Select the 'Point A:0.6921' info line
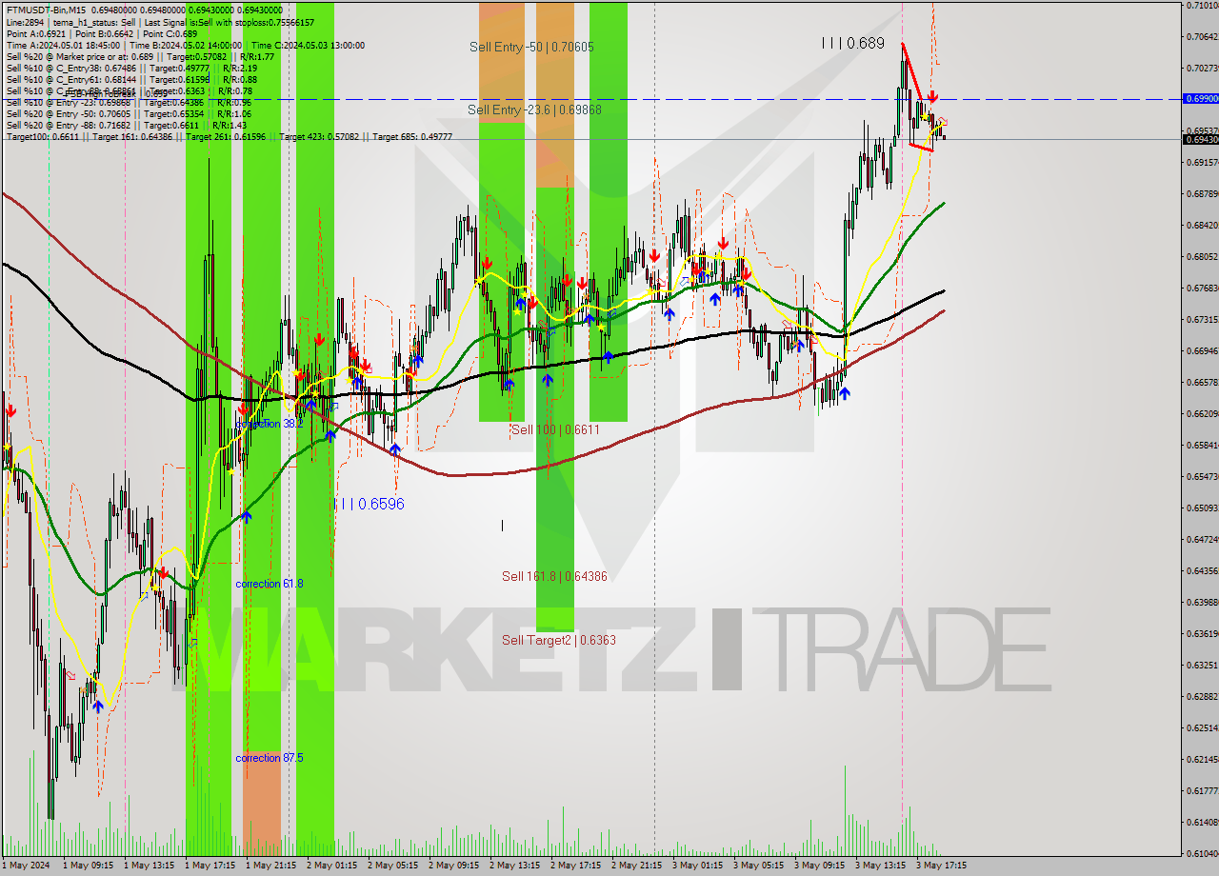Image resolution: width=1219 pixels, height=876 pixels. 102,33
